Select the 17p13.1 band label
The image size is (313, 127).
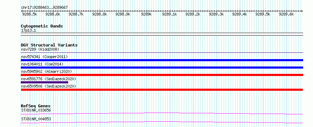pyautogui.click(x=28, y=31)
